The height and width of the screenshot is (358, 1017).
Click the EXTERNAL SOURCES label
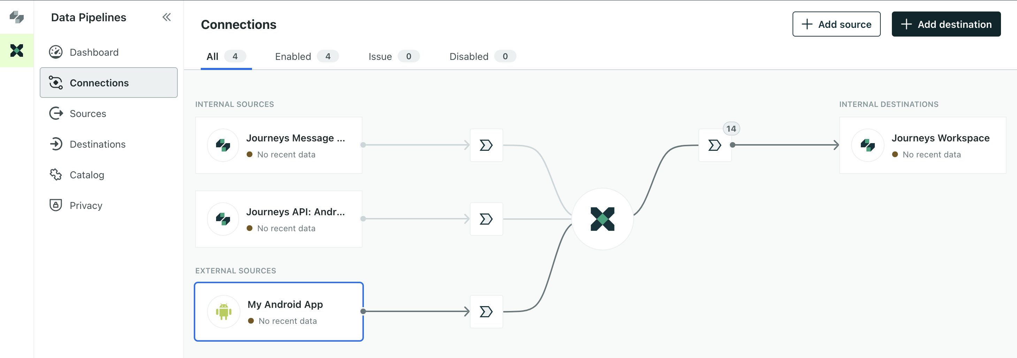236,271
